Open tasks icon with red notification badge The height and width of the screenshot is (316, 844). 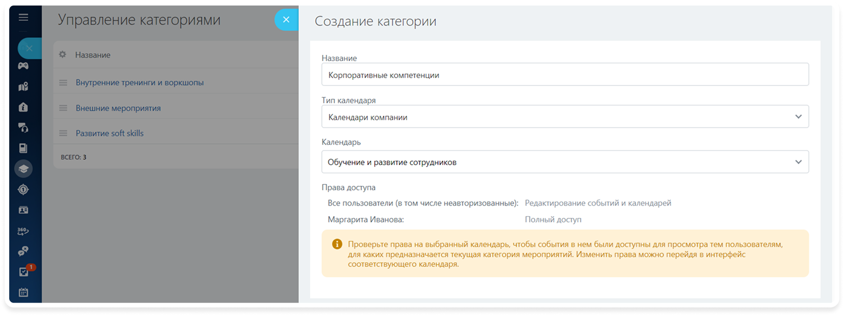coord(24,272)
